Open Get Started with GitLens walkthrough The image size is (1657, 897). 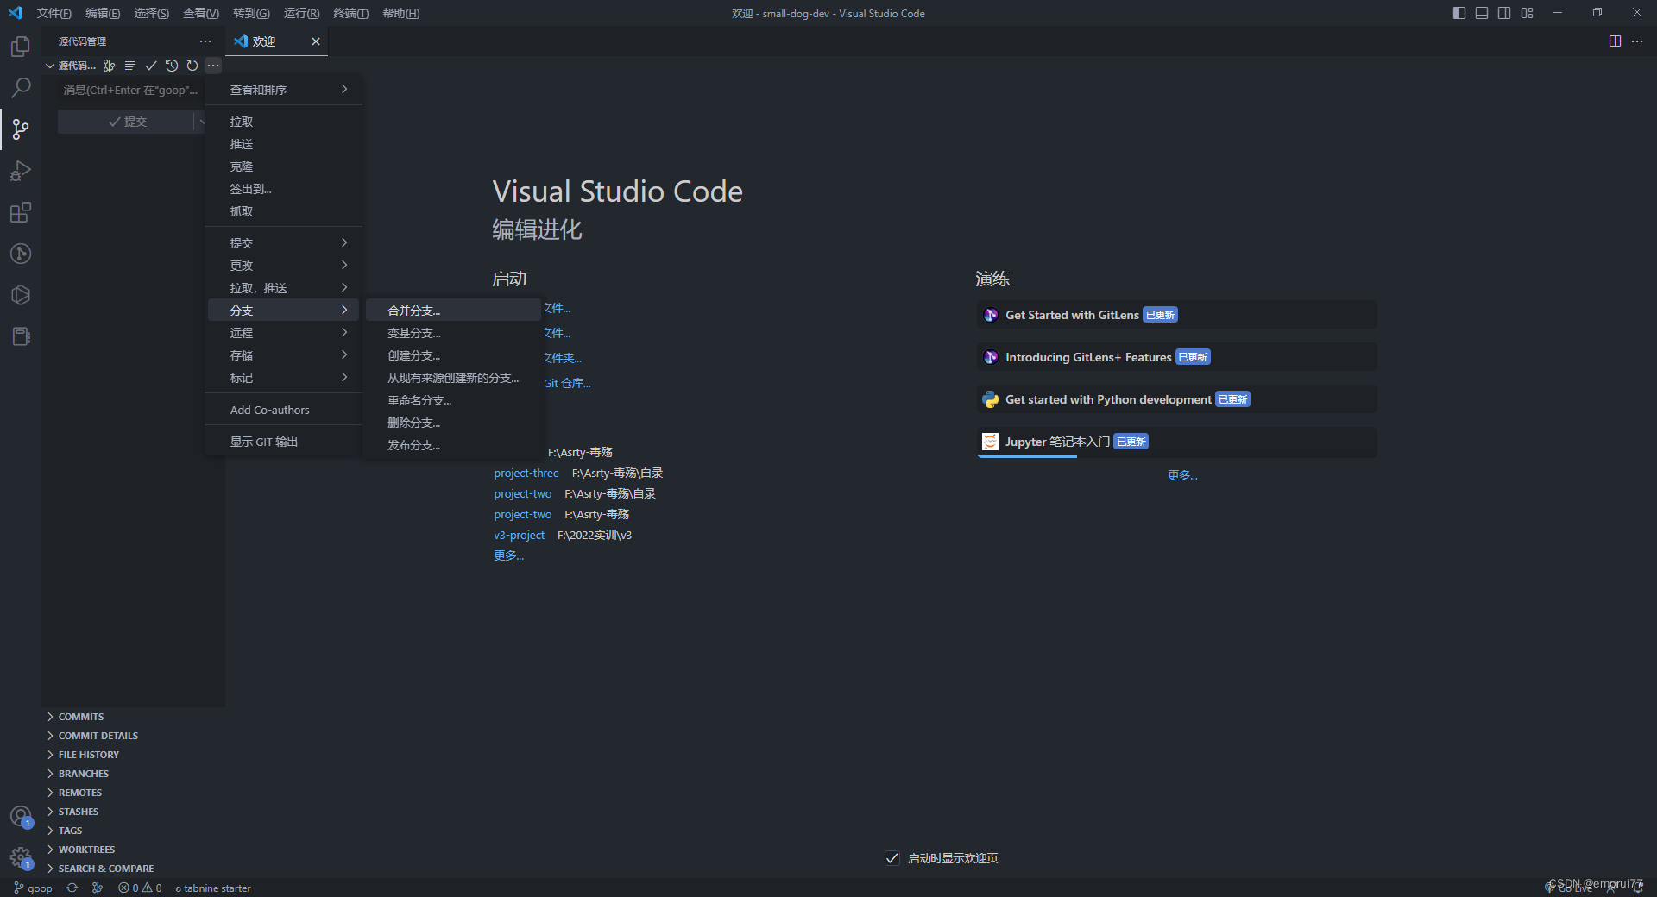coord(1176,315)
